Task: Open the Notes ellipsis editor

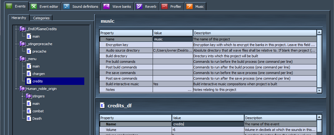Action: [x=190, y=90]
